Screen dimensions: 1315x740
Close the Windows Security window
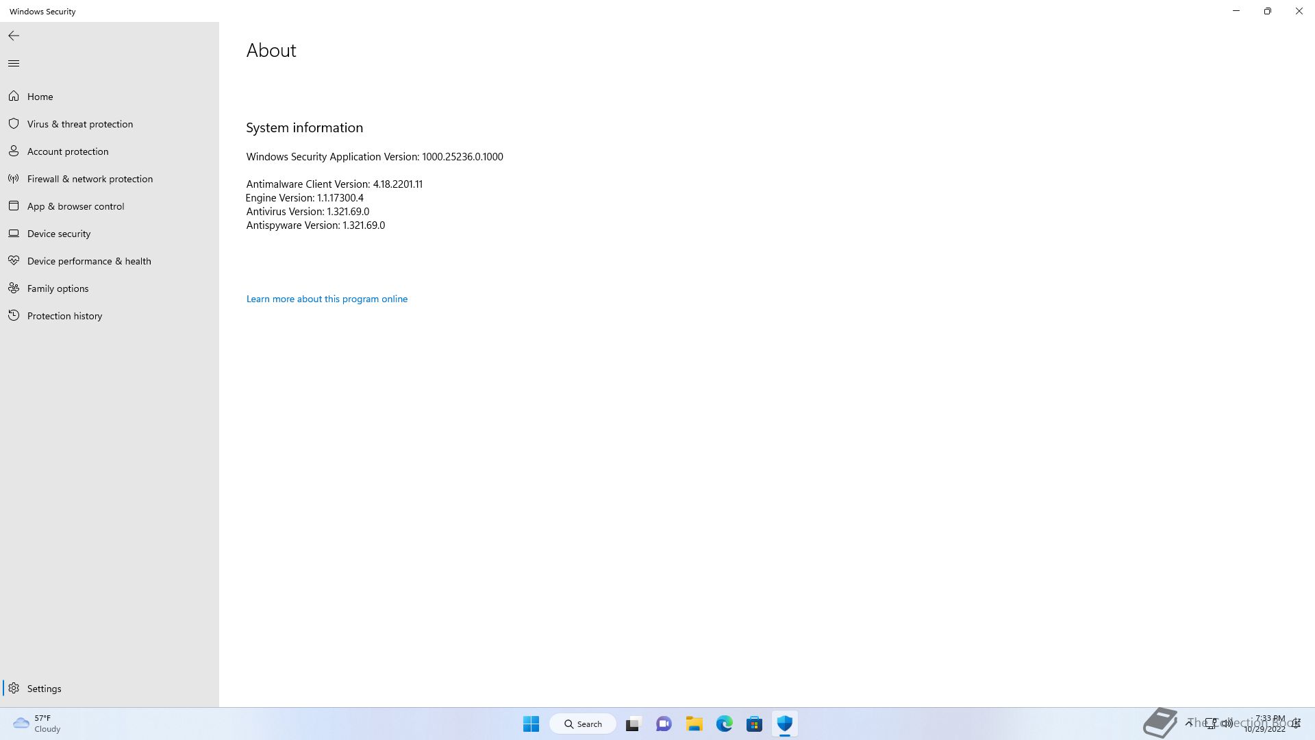(x=1299, y=11)
